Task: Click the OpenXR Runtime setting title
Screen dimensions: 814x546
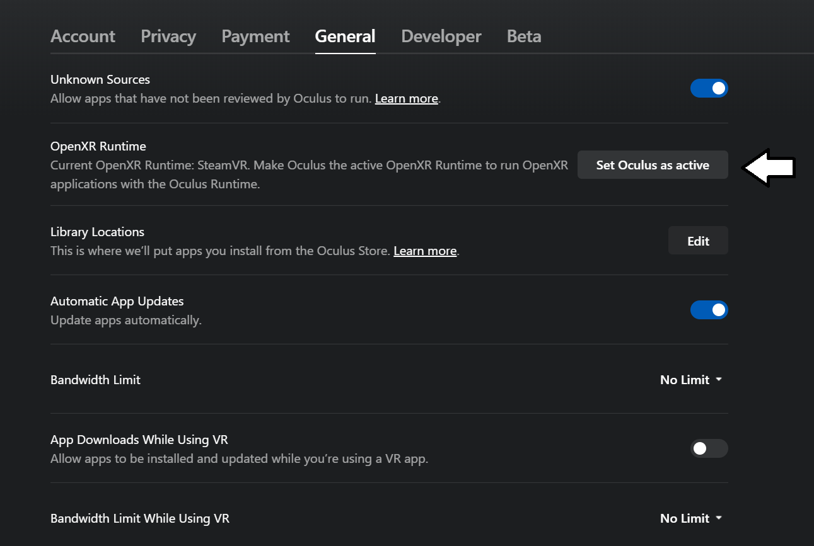Action: [x=98, y=146]
